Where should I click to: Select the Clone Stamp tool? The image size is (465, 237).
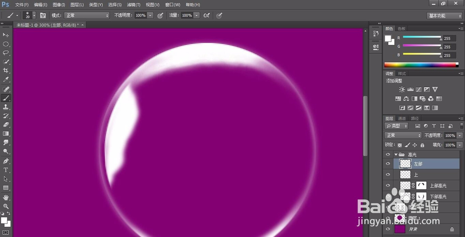tap(6, 107)
